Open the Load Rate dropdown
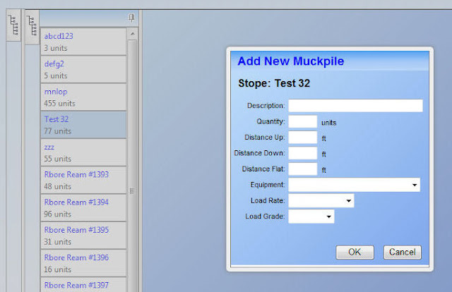The image size is (452, 292). [x=321, y=201]
